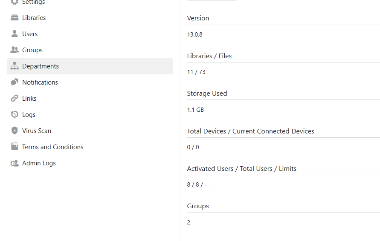Image resolution: width=380 pixels, height=241 pixels.
Task: Open the Libraries admin section
Action: pyautogui.click(x=90, y=17)
